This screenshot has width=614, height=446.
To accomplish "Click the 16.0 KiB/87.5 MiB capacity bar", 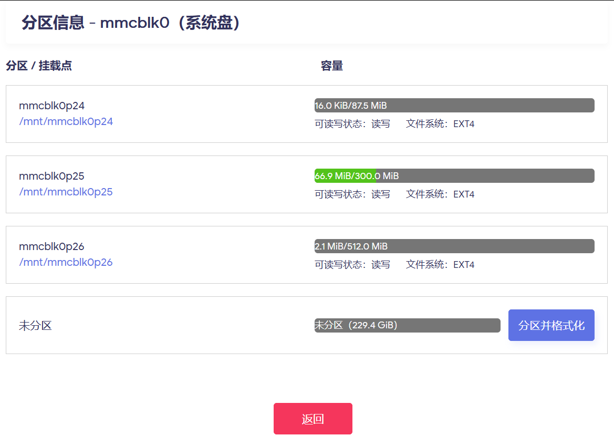I will 454,106.
